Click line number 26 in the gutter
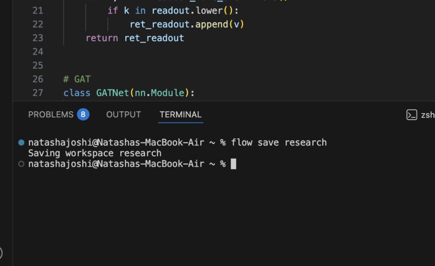This screenshot has height=266, width=435. (38, 79)
